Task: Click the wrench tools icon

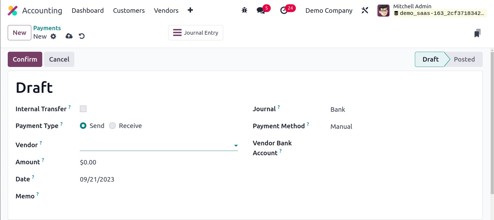Action: tap(365, 10)
